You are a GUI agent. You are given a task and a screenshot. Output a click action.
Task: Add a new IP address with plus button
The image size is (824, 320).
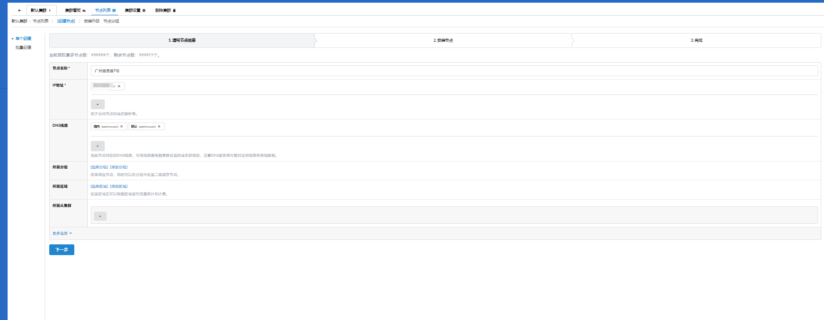98,104
